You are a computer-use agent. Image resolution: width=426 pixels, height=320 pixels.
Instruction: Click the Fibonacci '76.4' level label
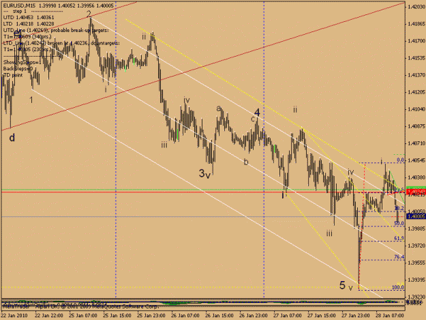[399, 257]
